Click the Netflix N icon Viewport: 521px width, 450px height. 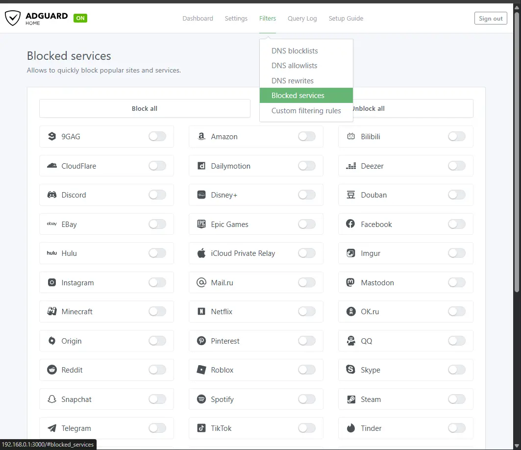point(201,311)
